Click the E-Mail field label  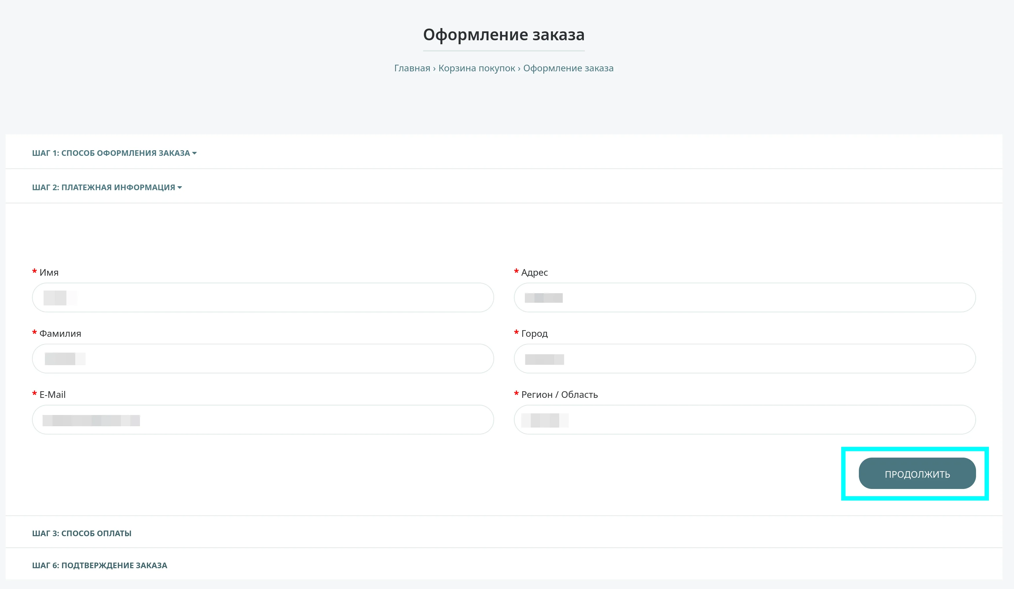[x=52, y=395]
